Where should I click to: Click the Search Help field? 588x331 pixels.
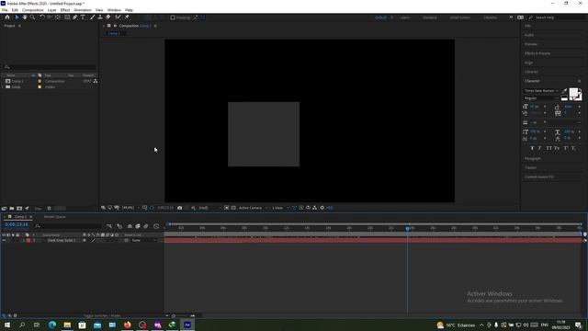click(x=558, y=17)
